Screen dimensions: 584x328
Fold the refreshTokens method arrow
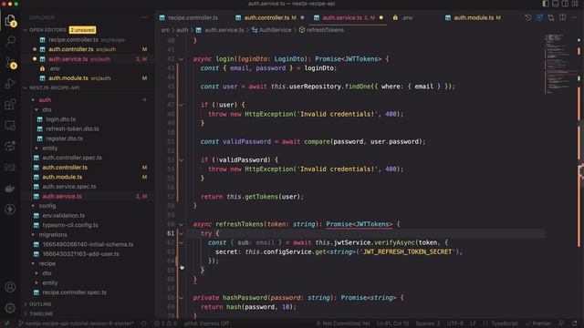coord(182,224)
